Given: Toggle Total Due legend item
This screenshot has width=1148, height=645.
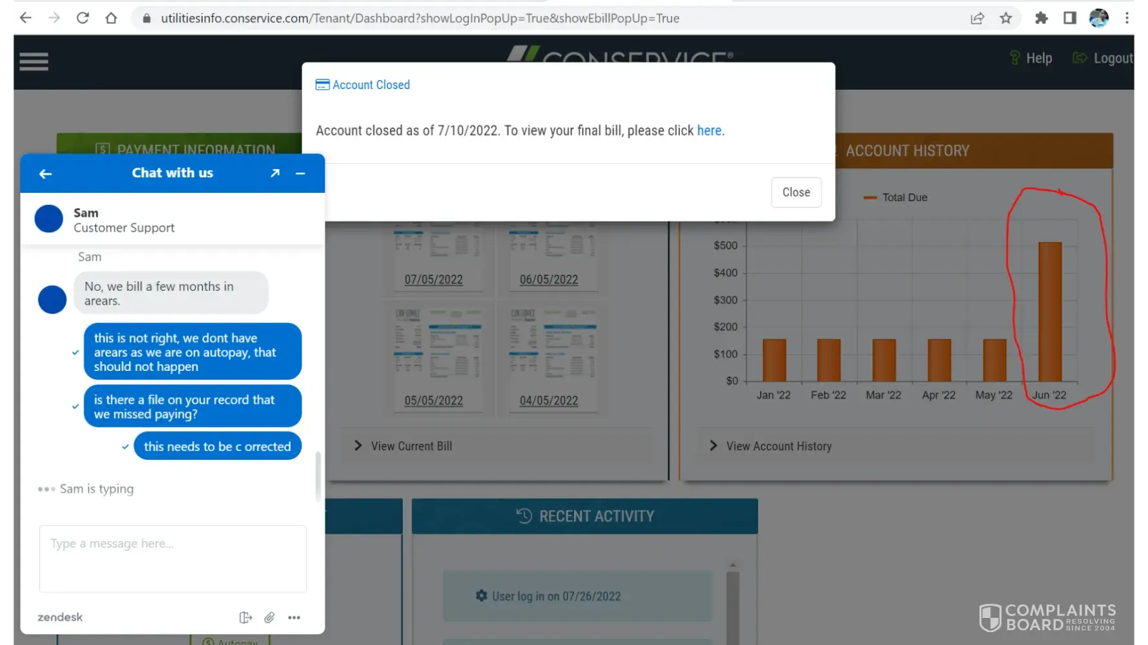Looking at the screenshot, I should pyautogui.click(x=896, y=197).
